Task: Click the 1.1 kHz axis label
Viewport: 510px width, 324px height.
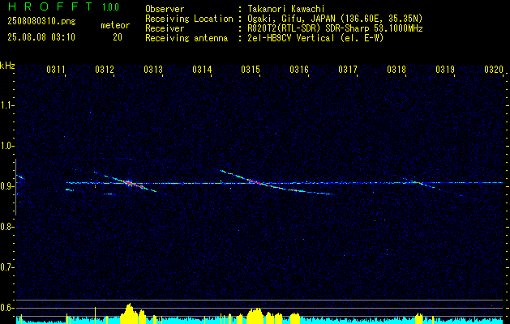Action: tap(6, 105)
